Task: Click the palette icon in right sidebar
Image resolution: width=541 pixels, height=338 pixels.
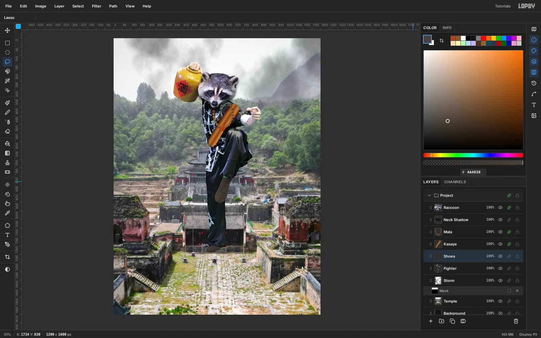Action: point(534,51)
